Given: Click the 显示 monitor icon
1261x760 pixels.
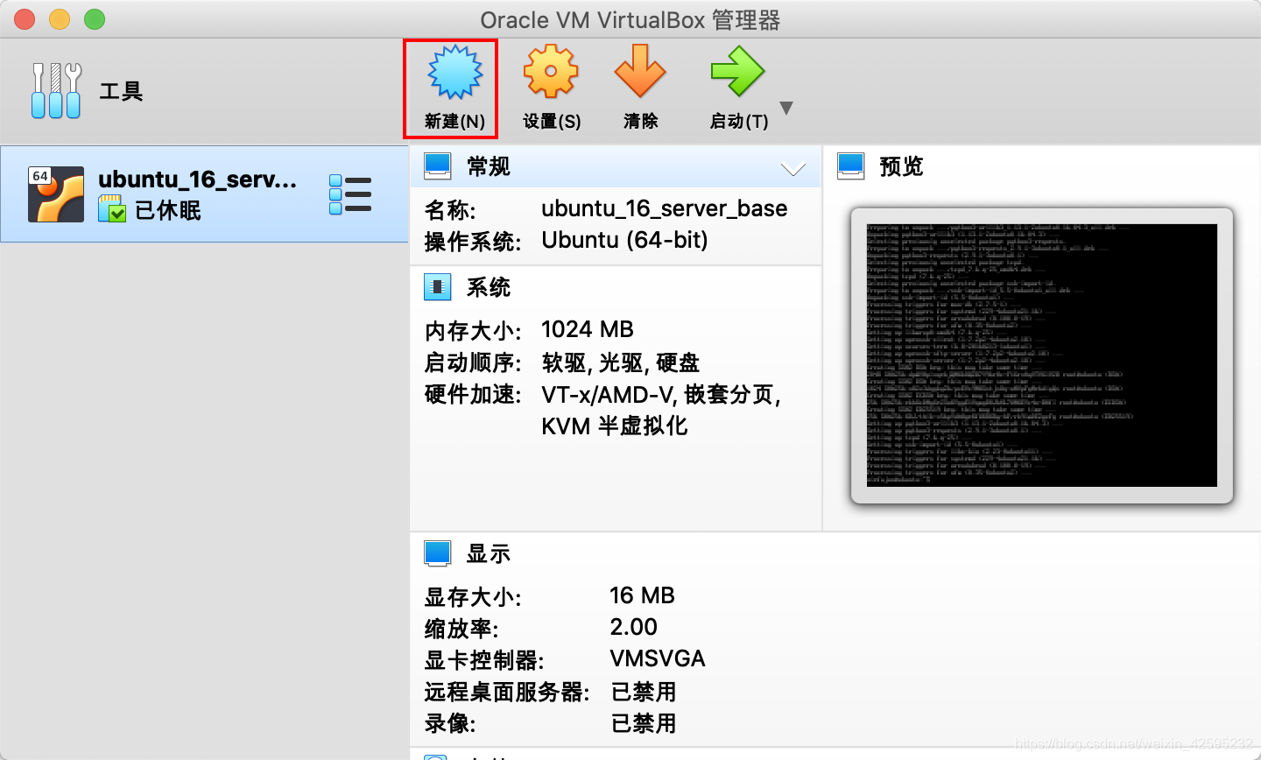Looking at the screenshot, I should [x=437, y=552].
